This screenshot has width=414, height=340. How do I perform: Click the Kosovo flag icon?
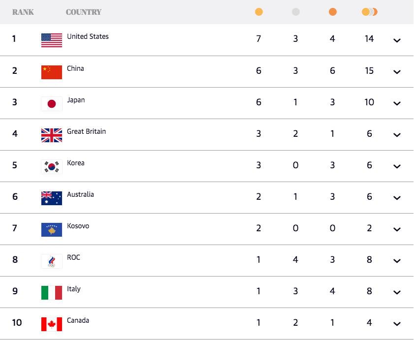52,229
